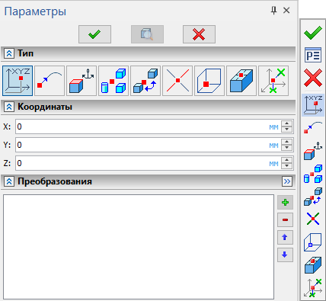Screen dimensions: 326x301
Task: Select node on face center type in panel
Action: click(x=241, y=81)
